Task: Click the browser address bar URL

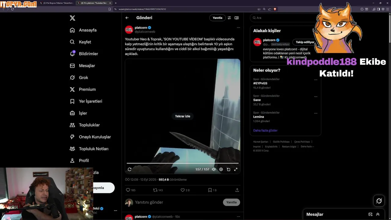Action: 142,9
